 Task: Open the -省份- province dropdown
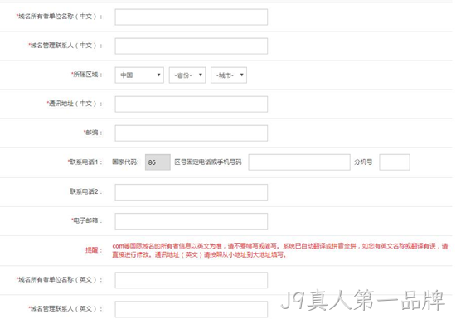pos(187,75)
